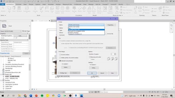
Task: Click the Modify tool arrow
Action: 3,8
